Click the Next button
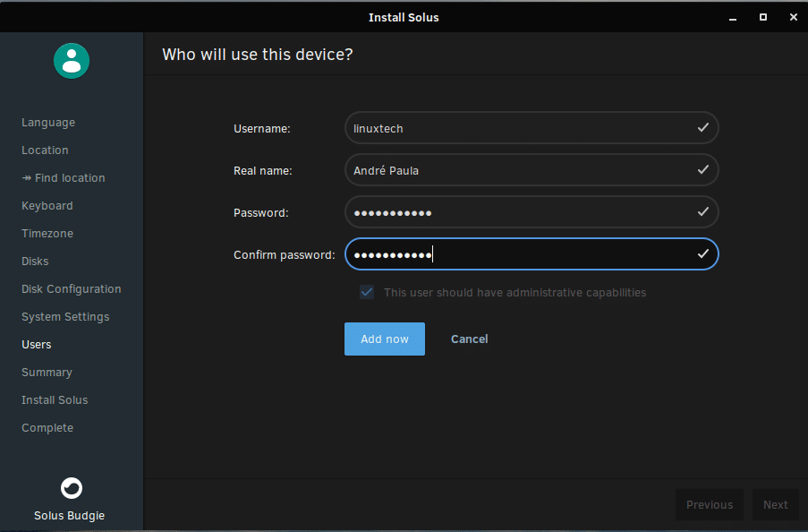The height and width of the screenshot is (532, 808). pos(776,504)
